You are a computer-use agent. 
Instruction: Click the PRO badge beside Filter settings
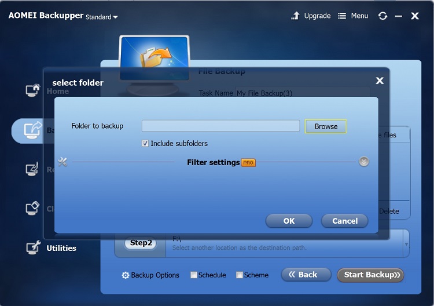point(248,163)
